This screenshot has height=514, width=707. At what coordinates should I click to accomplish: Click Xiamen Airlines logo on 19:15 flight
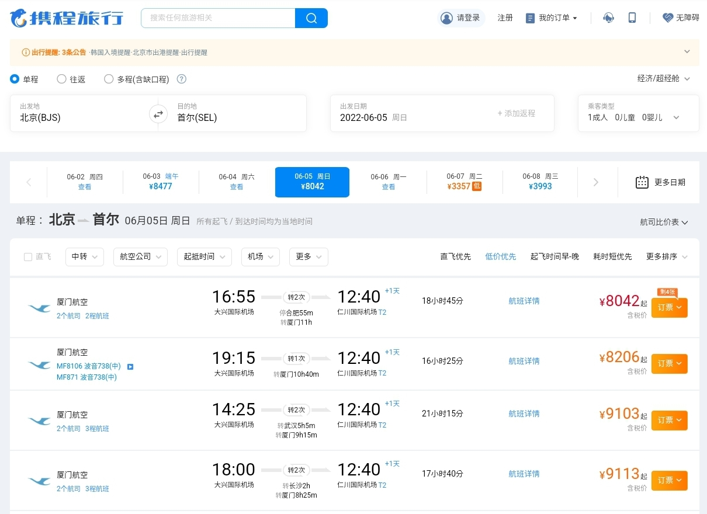tap(39, 365)
